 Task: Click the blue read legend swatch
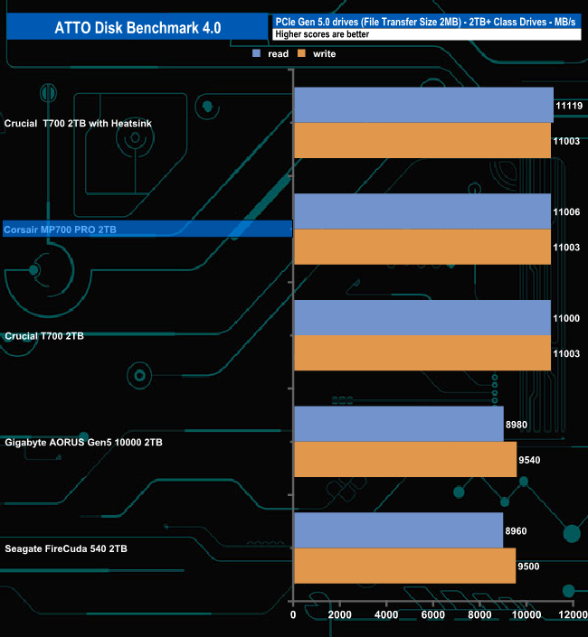point(256,53)
